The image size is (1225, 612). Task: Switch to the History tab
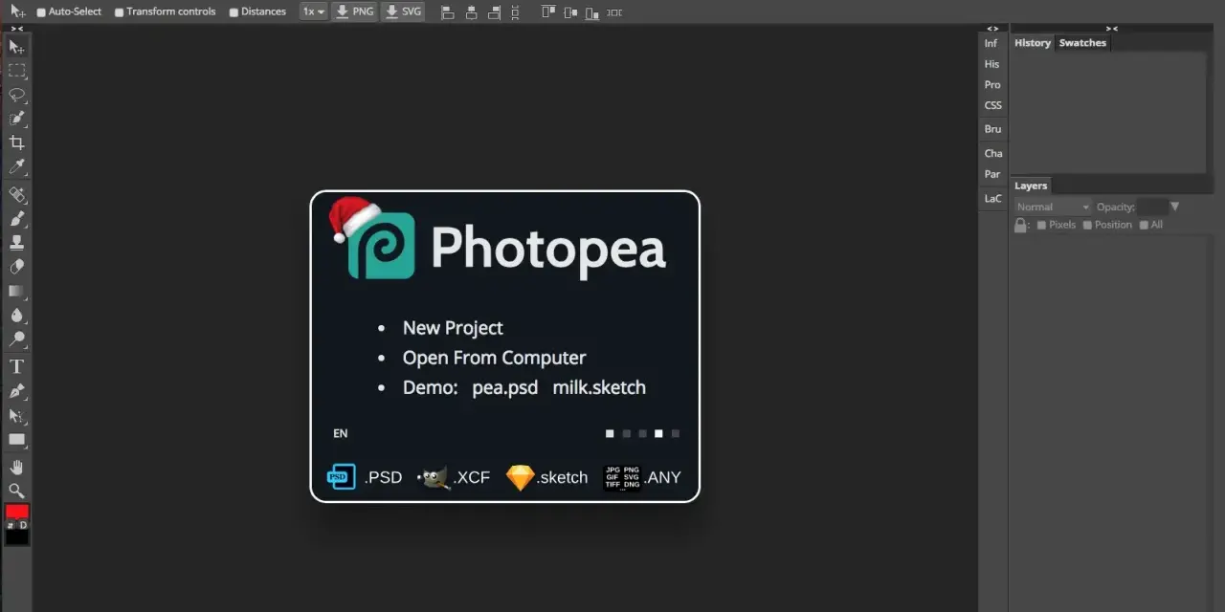1033,43
